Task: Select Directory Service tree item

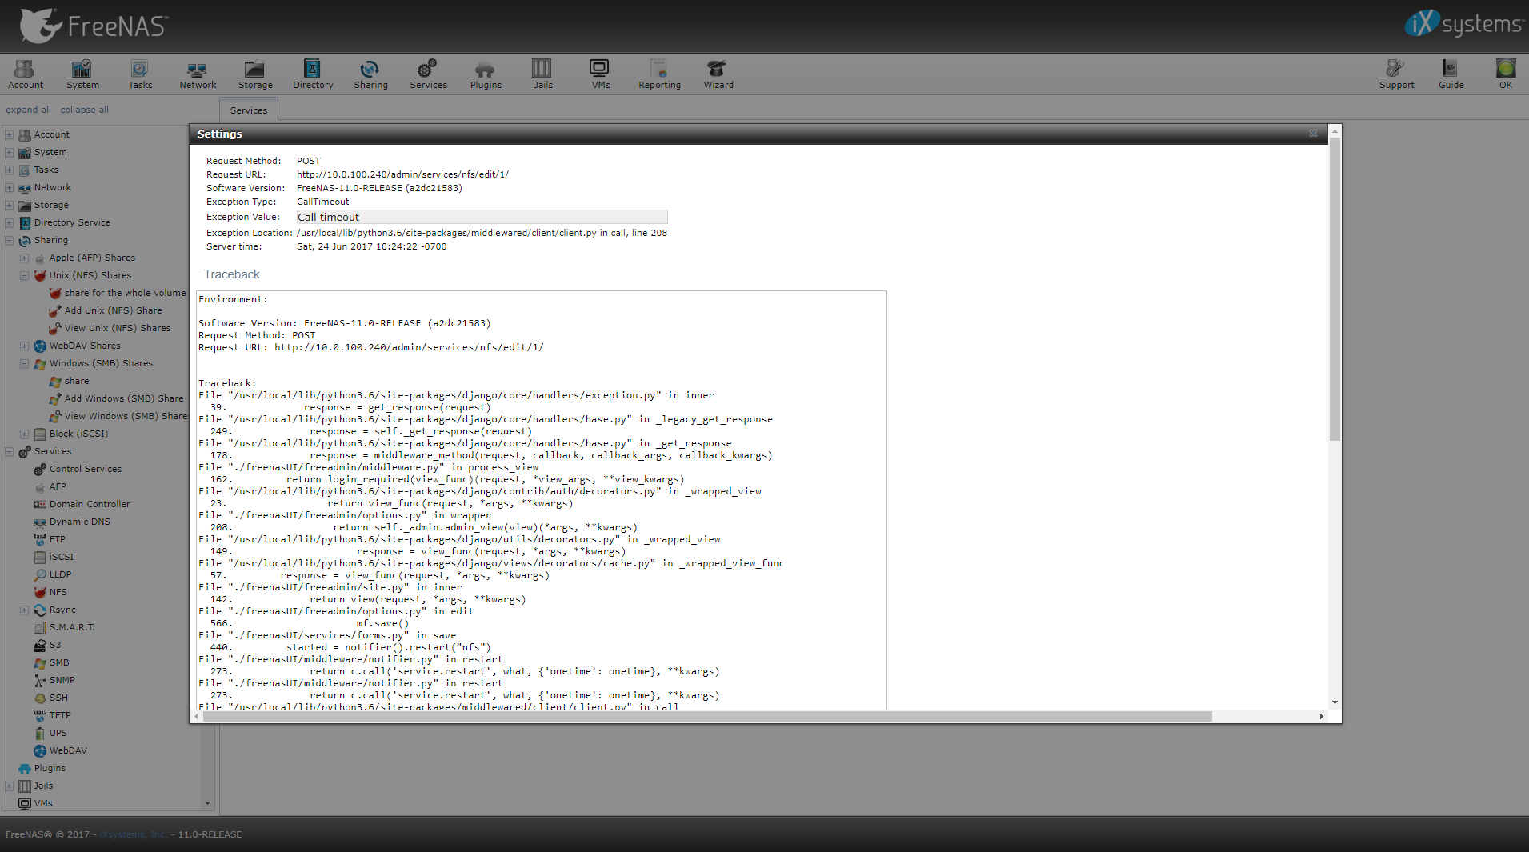Action: tap(72, 222)
